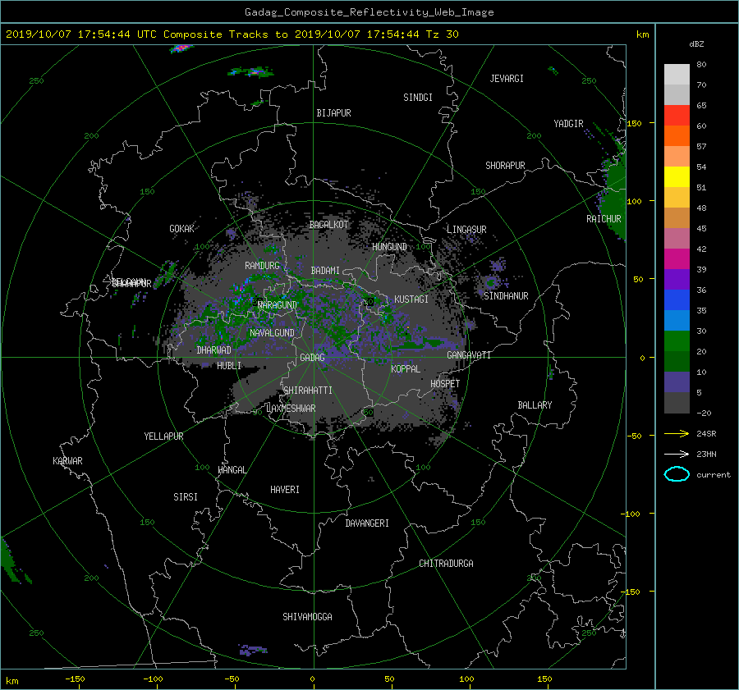Click the YELLAPUR city label
Viewport: 739px width, 690px height.
click(x=163, y=436)
